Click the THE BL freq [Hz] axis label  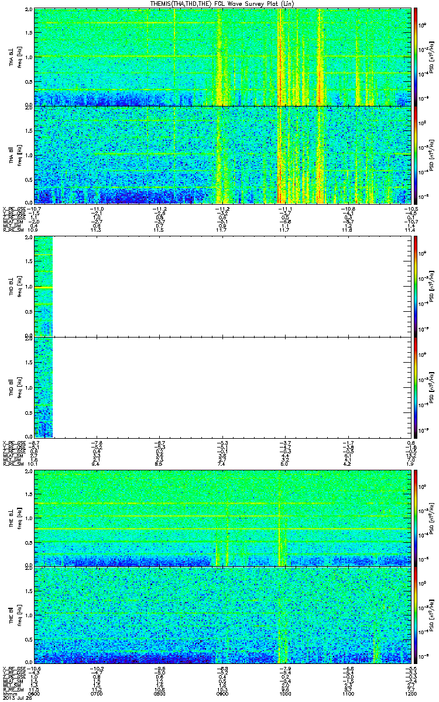point(19,518)
